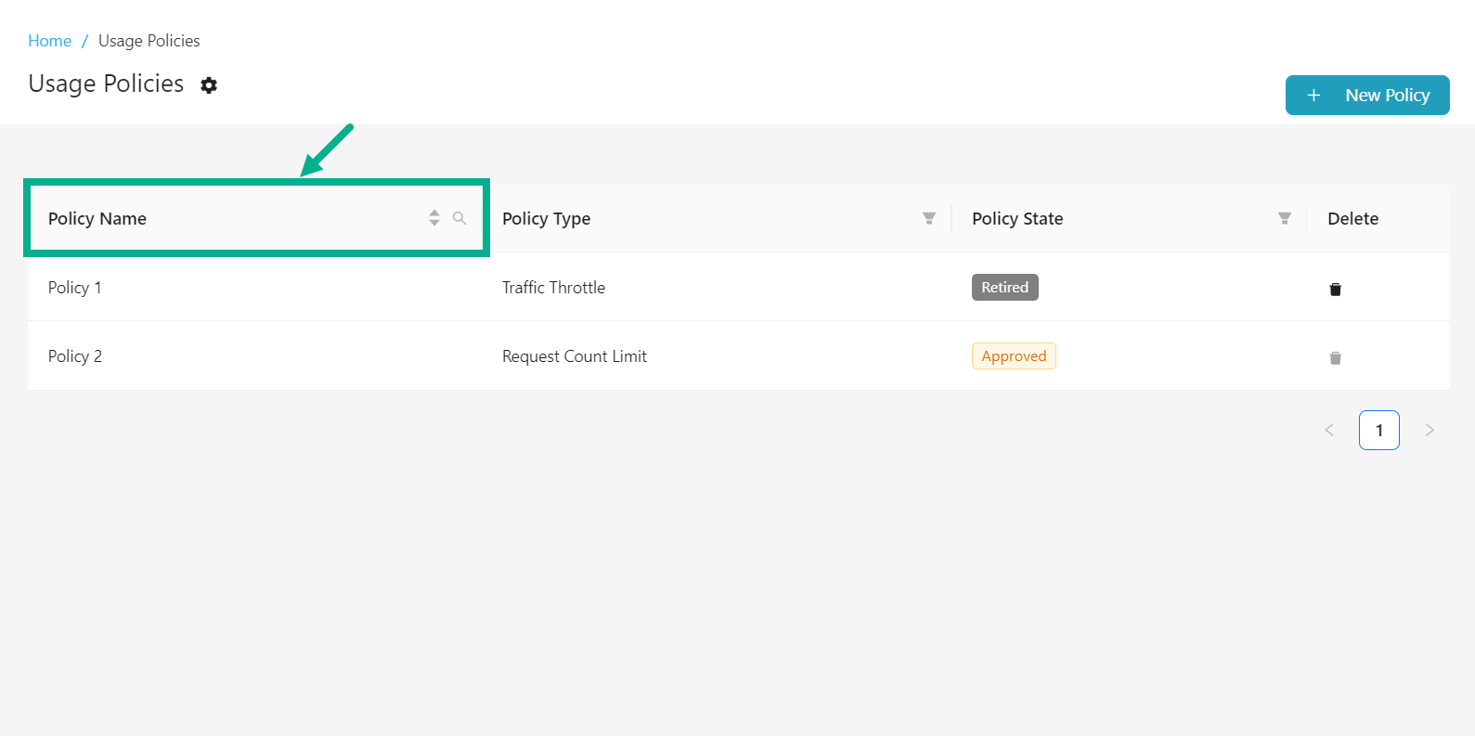The height and width of the screenshot is (736, 1475).
Task: Open the Policy 1 row
Action: click(x=75, y=288)
